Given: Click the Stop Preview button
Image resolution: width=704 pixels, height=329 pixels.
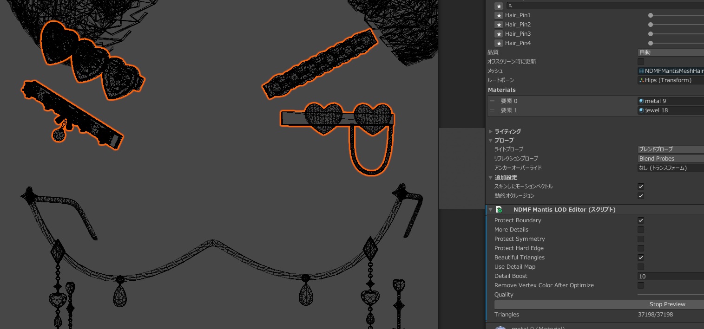Looking at the screenshot, I should coord(667,304).
